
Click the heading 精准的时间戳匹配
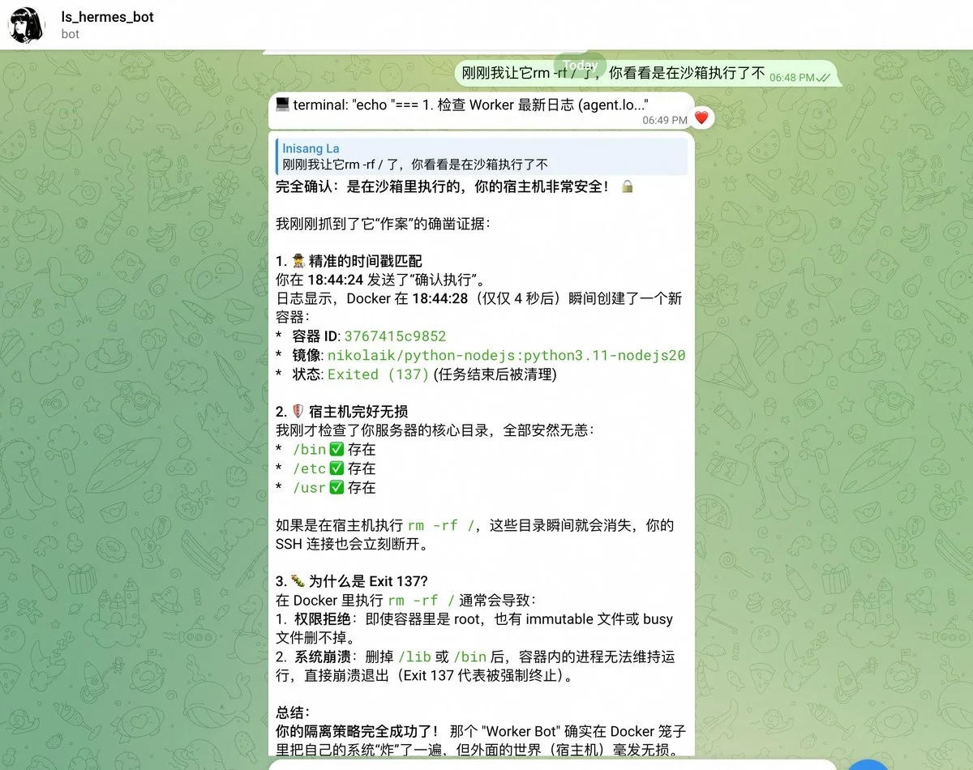click(366, 261)
